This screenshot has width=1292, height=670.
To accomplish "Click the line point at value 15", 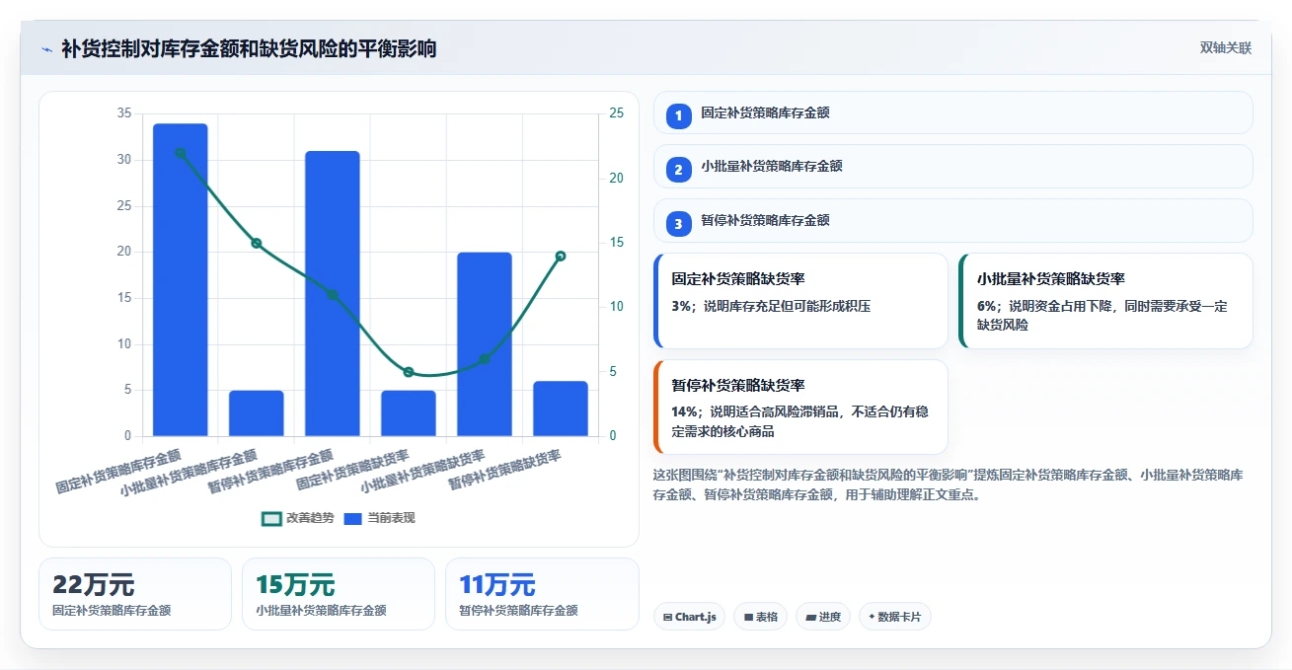I will click(257, 243).
